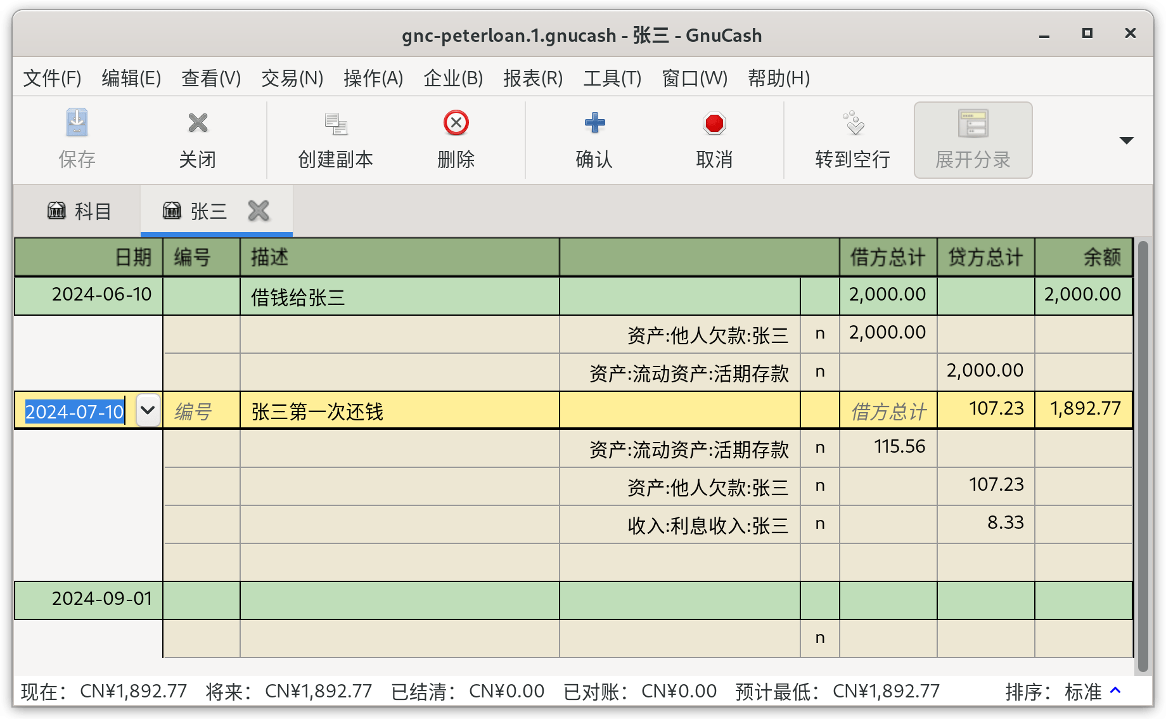Expand the toolbar overflow arrow
The image size is (1166, 719).
click(1126, 140)
